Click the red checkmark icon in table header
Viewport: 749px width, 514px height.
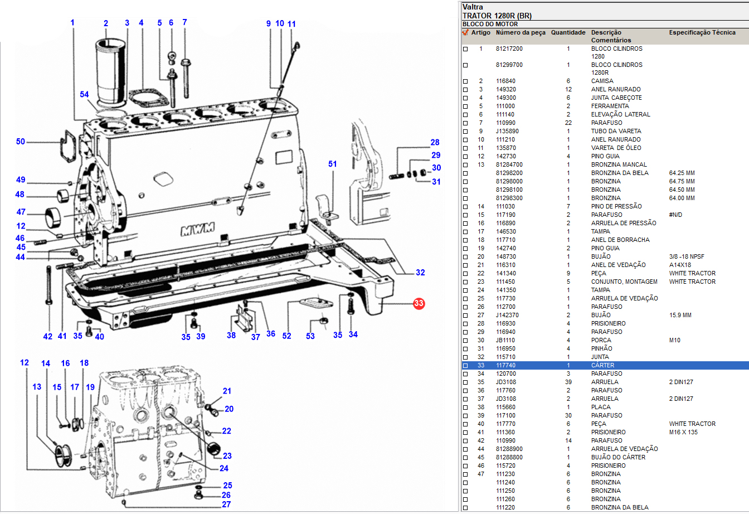465,33
